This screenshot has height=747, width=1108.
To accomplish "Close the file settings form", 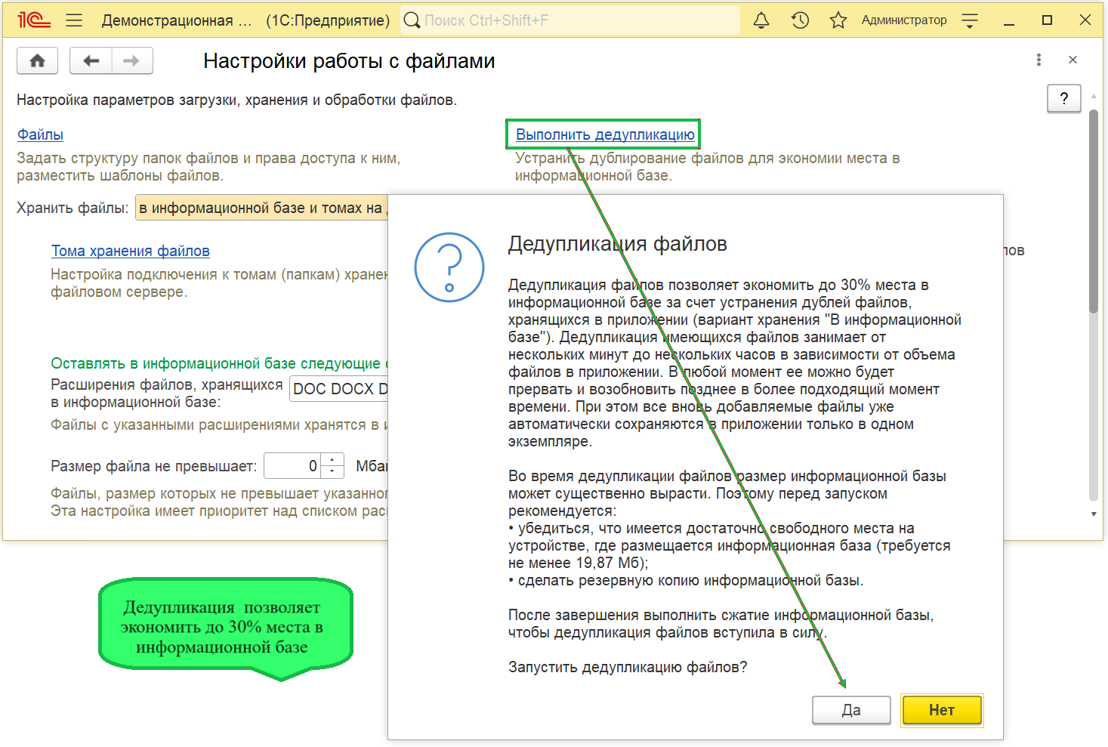I will (x=1073, y=60).
